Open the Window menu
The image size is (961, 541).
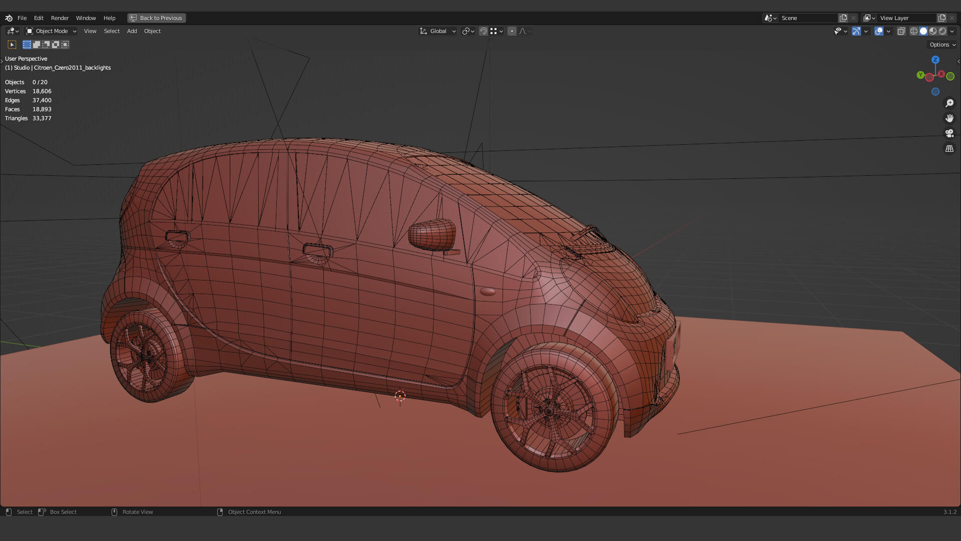[86, 18]
